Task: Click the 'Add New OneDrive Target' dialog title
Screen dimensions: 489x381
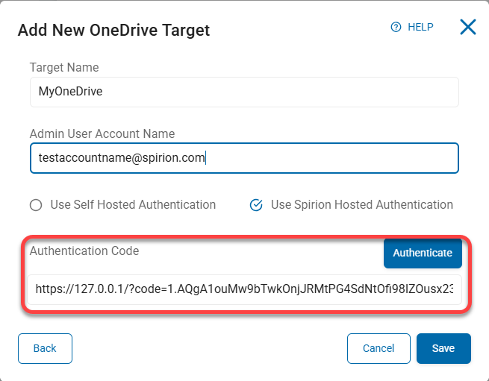Action: pos(113,31)
